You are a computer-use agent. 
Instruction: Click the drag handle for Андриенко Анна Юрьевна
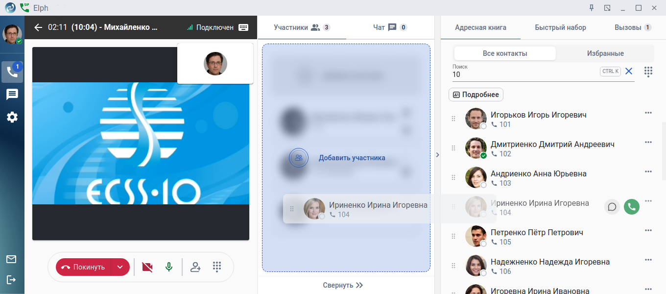coord(453,177)
